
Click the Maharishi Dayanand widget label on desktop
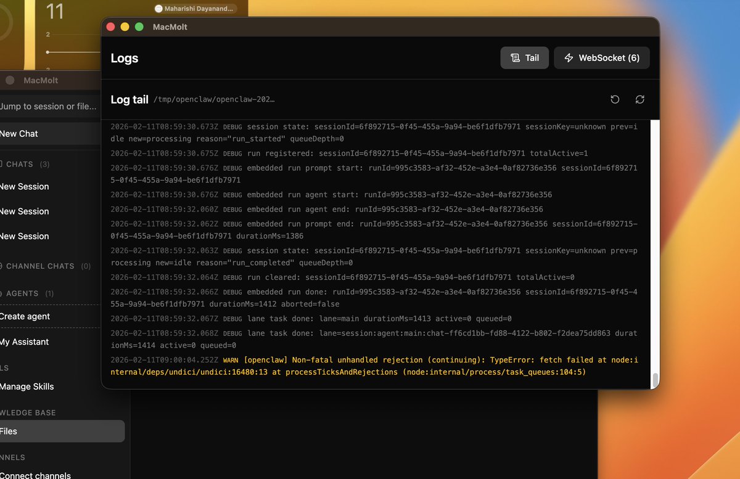195,9
